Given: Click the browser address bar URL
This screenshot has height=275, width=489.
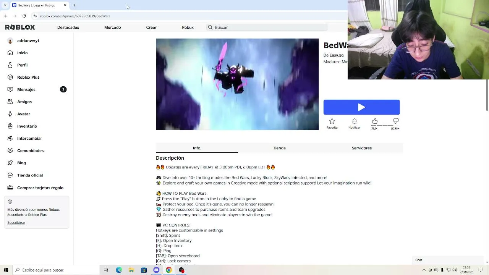Looking at the screenshot, I should [75, 16].
